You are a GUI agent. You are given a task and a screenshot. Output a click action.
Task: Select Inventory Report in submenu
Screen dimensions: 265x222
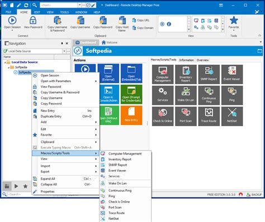tap(126, 160)
